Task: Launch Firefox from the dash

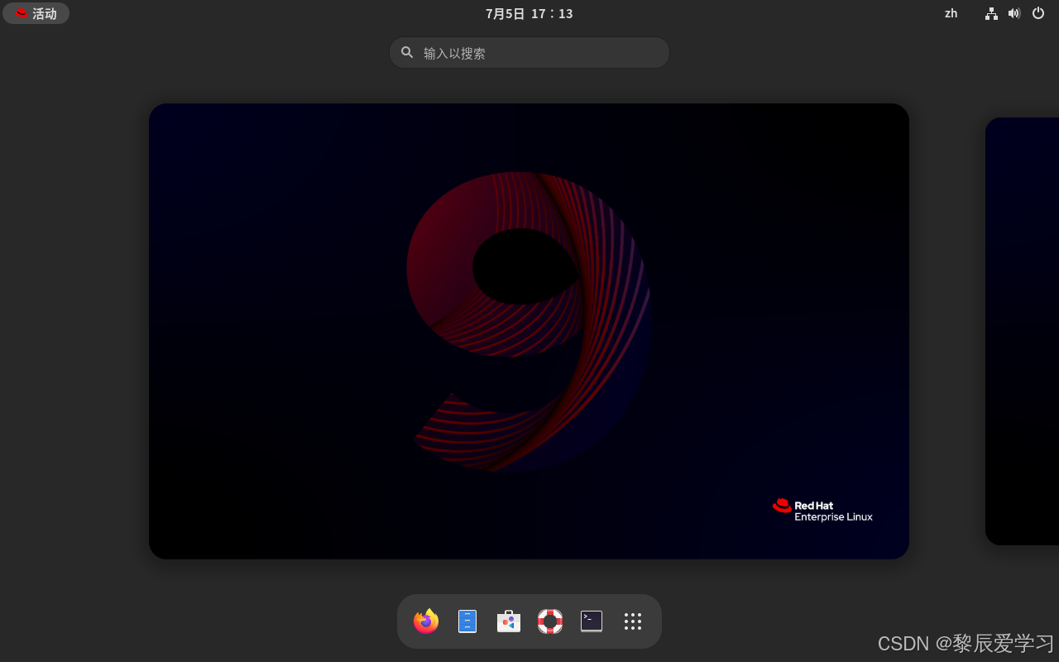Action: coord(426,621)
